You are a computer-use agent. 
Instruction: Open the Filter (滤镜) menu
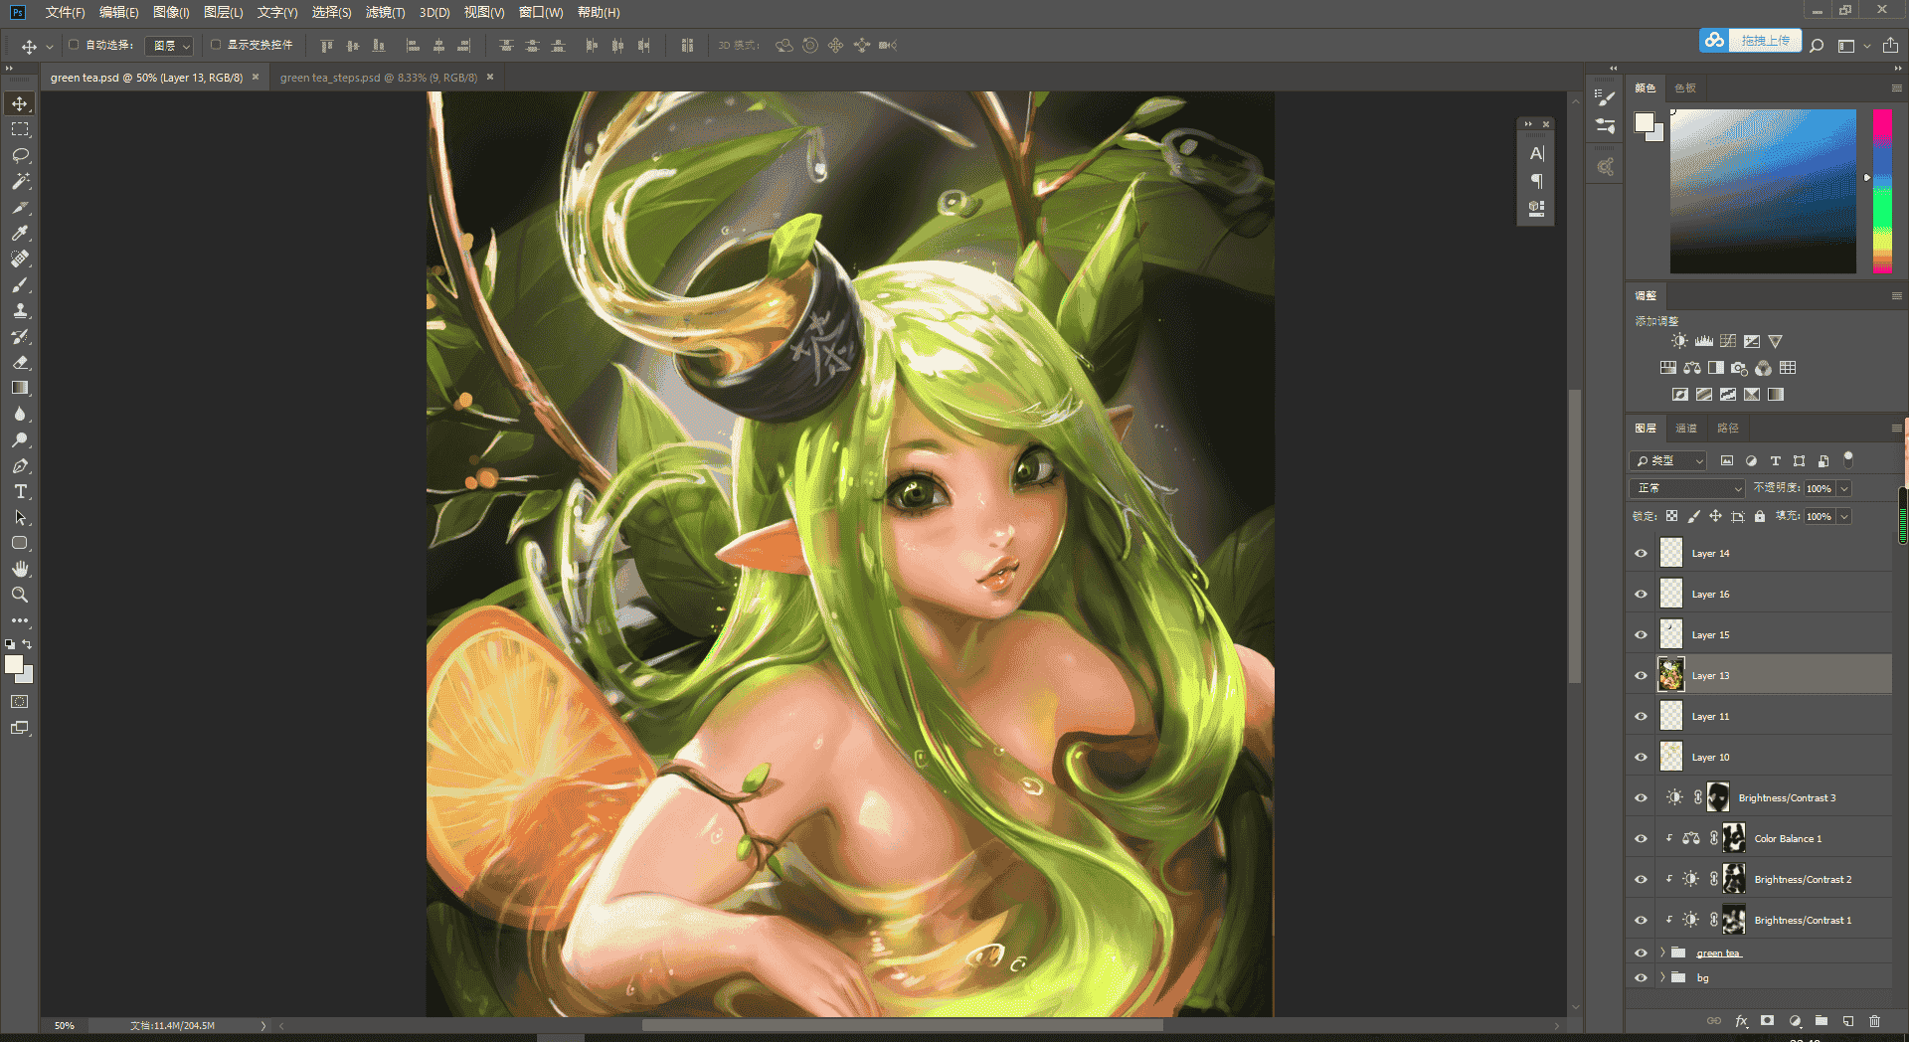385,12
